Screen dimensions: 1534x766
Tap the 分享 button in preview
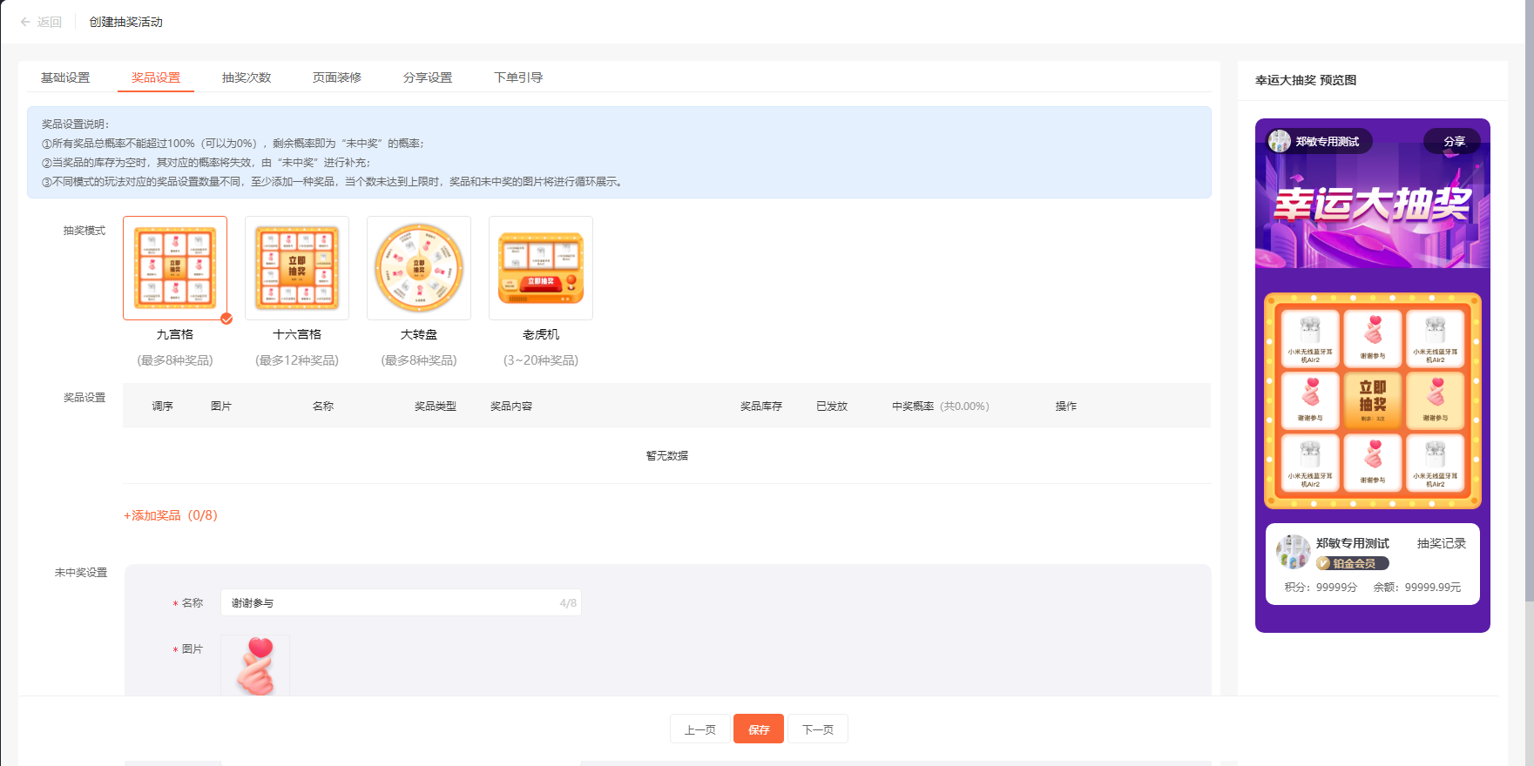(x=1453, y=141)
